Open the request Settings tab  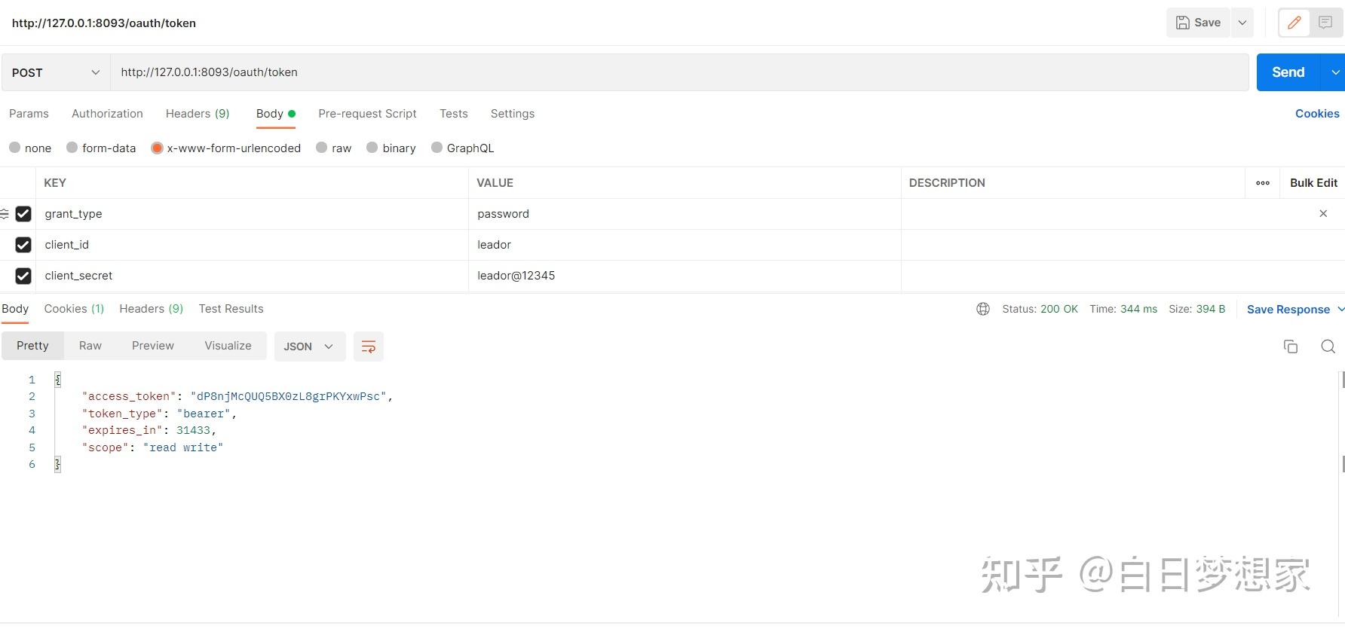tap(513, 114)
